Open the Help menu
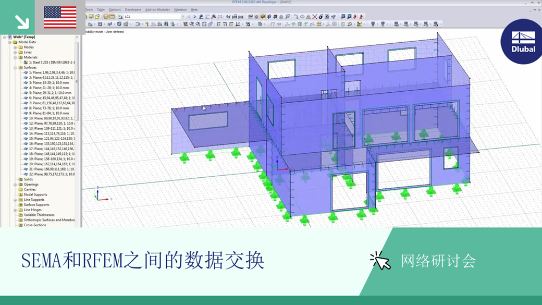The height and width of the screenshot is (305, 542). (194, 10)
